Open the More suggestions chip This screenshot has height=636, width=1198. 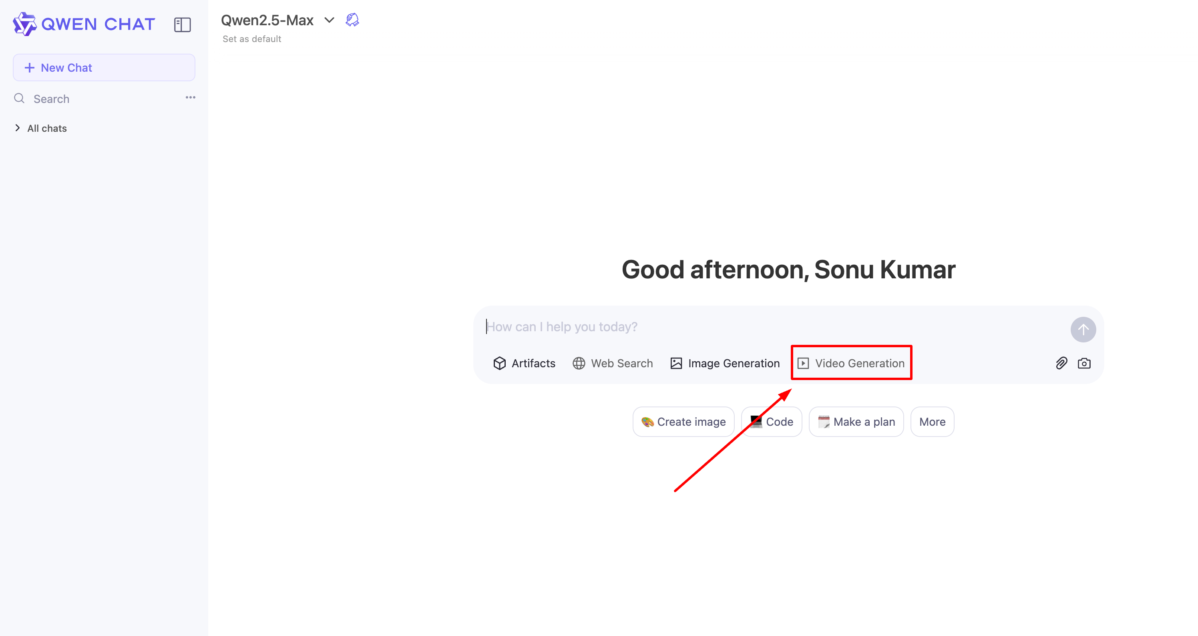[x=932, y=422]
